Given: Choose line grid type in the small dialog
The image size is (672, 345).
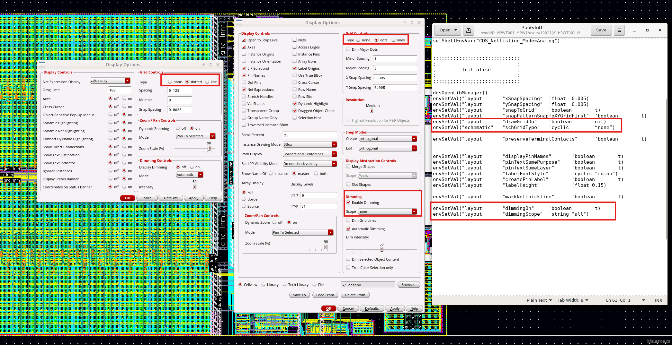Looking at the screenshot, I should (x=207, y=82).
